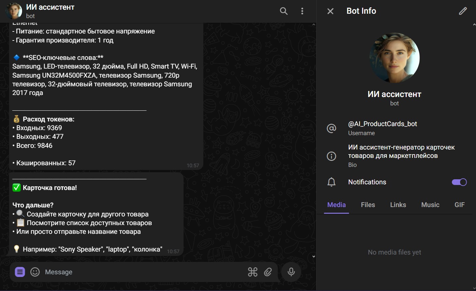
Task: Open the three-dot chat menu
Action: [302, 11]
